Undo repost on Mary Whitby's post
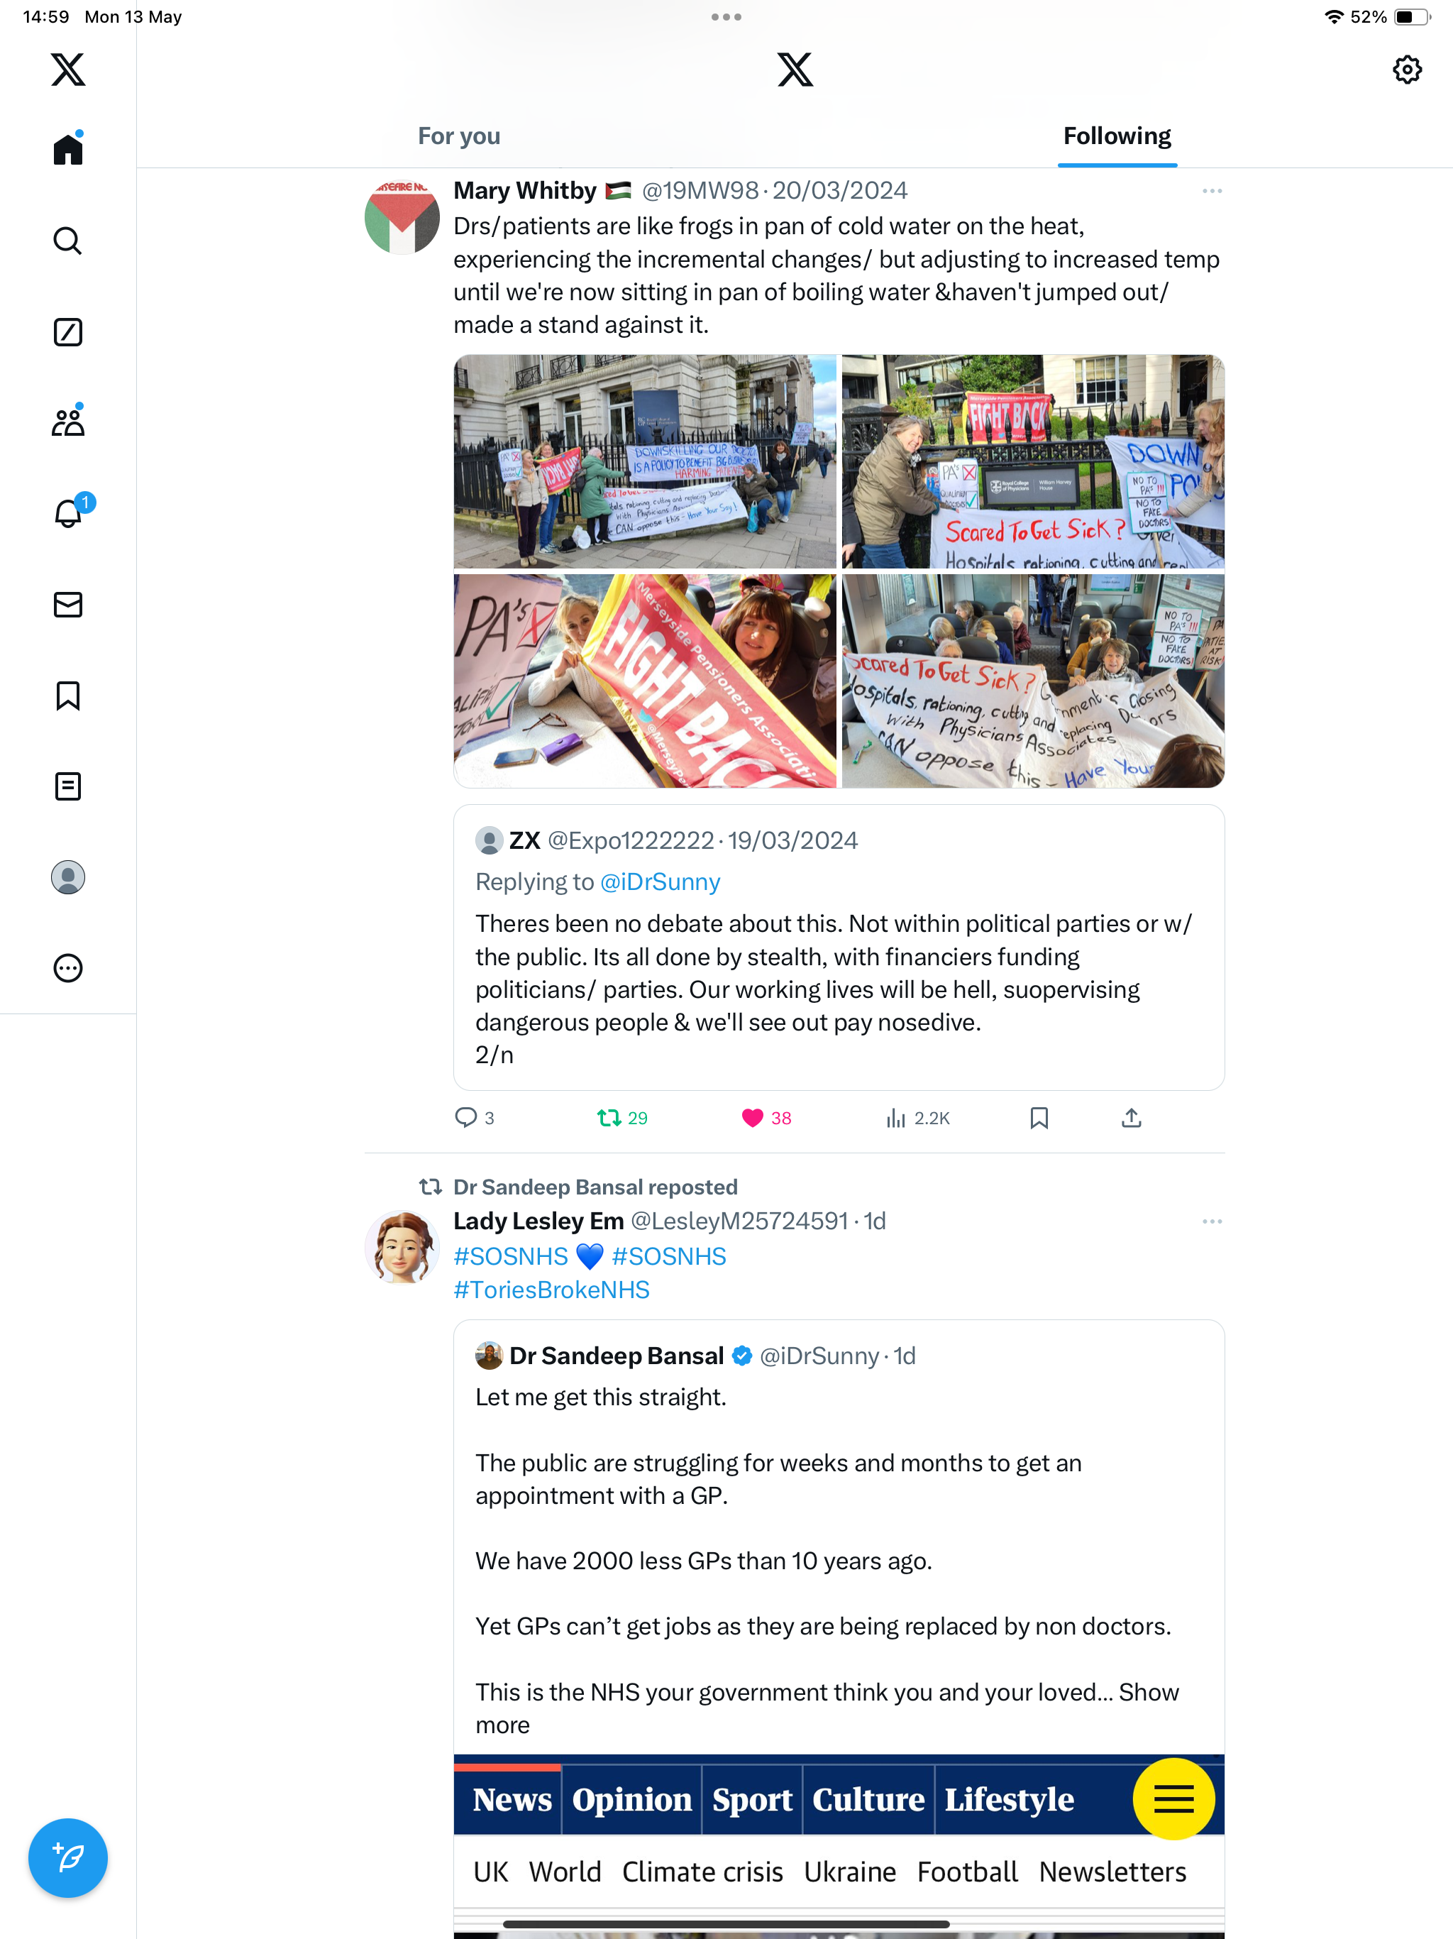Screen dimensions: 1453x1939 point(609,1118)
